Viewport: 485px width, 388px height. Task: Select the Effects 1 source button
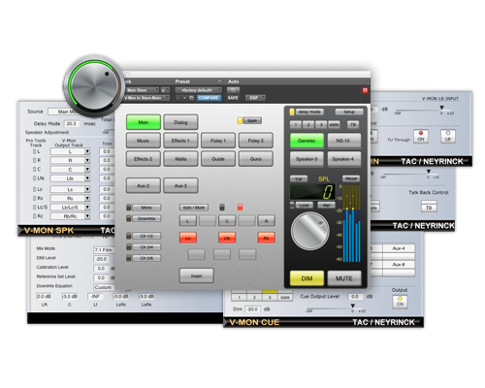click(x=180, y=141)
